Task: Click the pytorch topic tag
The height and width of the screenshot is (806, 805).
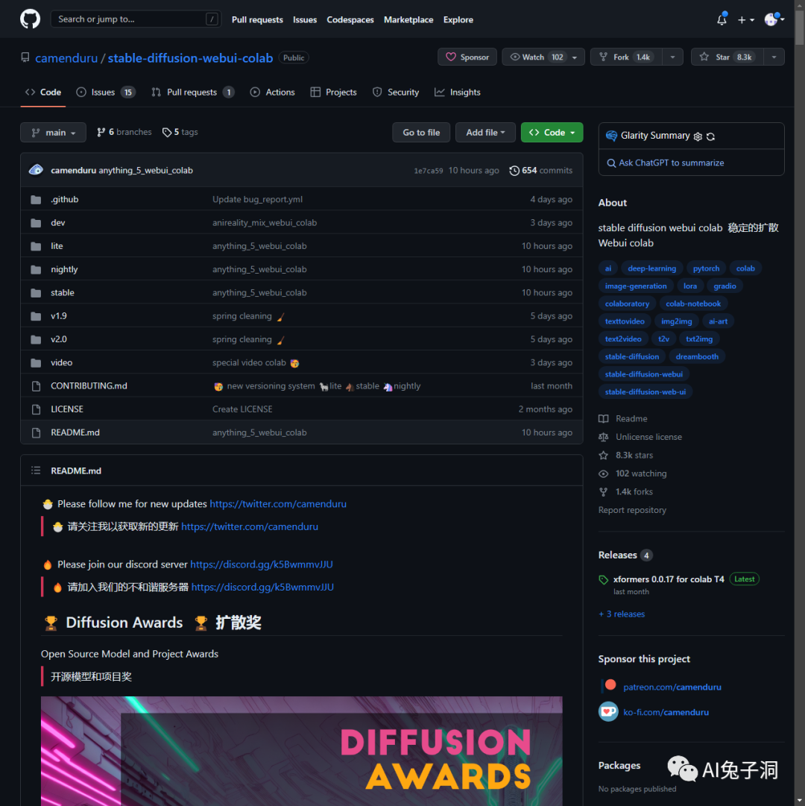Action: pos(706,268)
